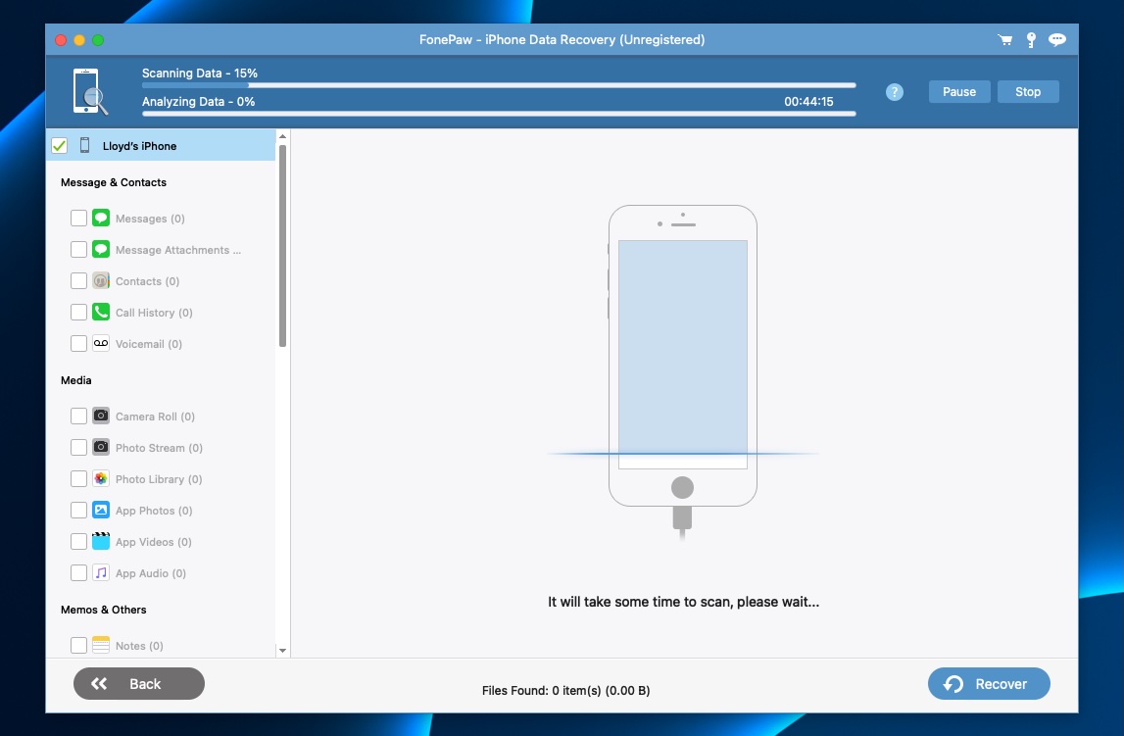Tick the Camera Roll checkbox
Viewport: 1124px width, 736px height.
pyautogui.click(x=78, y=416)
